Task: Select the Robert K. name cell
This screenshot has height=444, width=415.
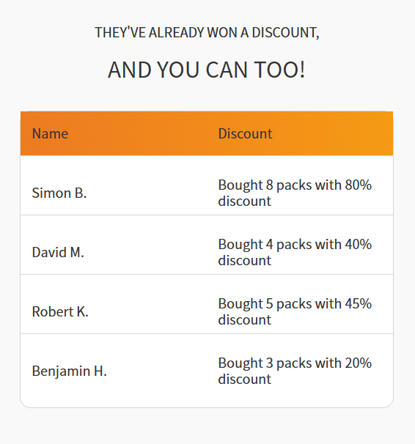Action: click(x=60, y=312)
